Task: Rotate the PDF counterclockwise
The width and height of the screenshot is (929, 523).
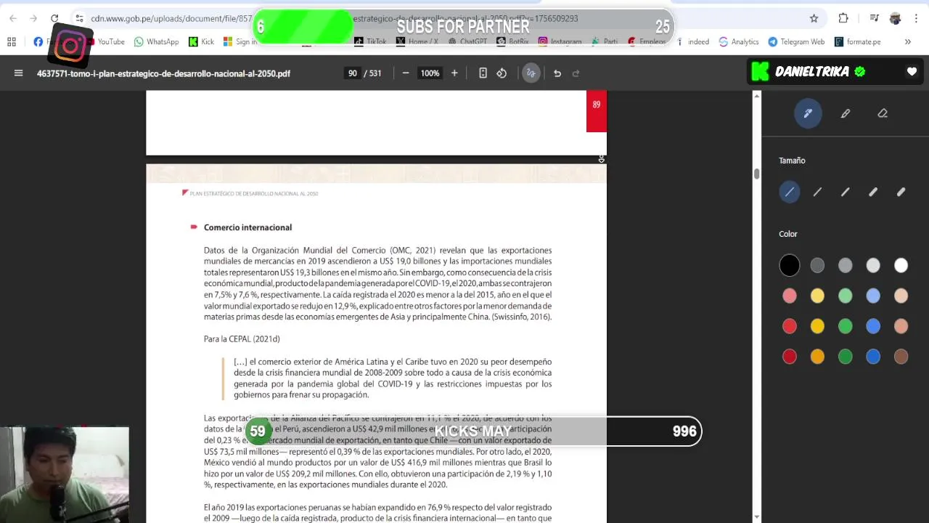Action: [x=502, y=73]
